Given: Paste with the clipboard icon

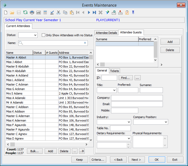Looking at the screenshot, I should click(x=72, y=12).
